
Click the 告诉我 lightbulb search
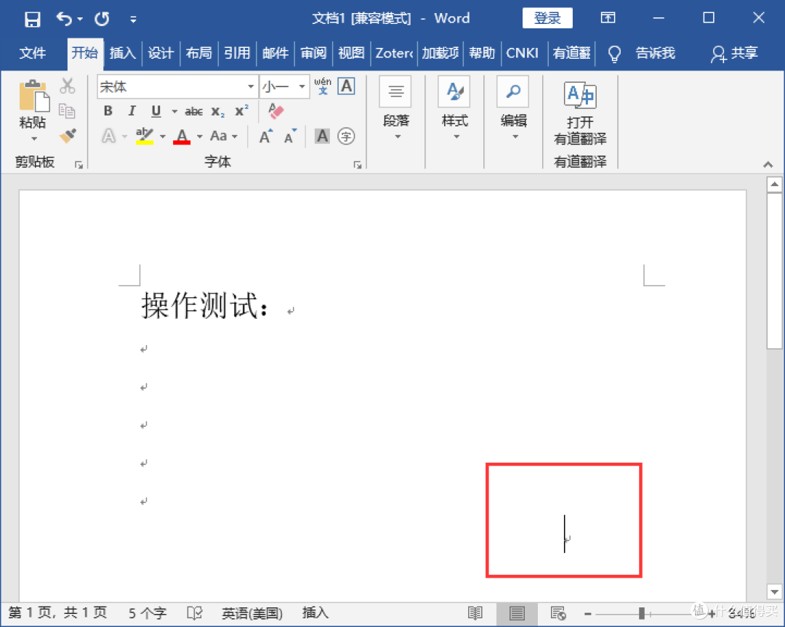tap(641, 53)
